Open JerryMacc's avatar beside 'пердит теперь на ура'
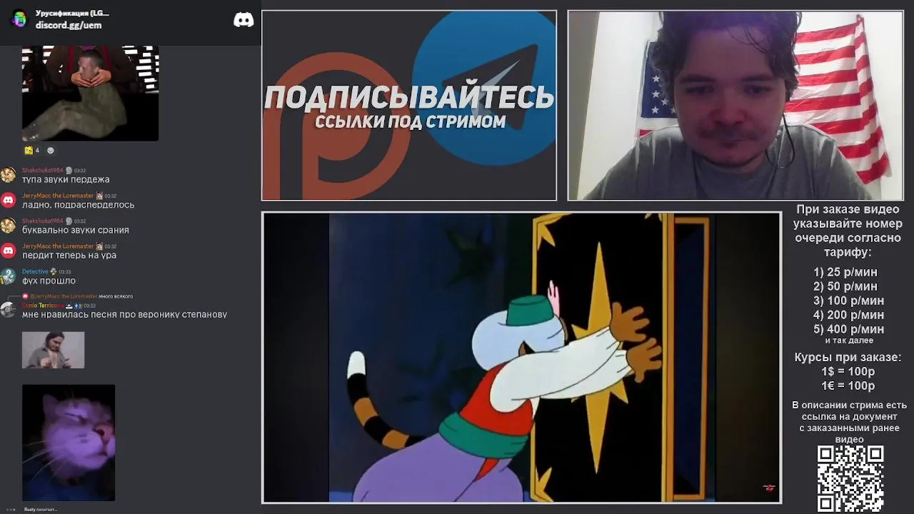 click(x=8, y=251)
